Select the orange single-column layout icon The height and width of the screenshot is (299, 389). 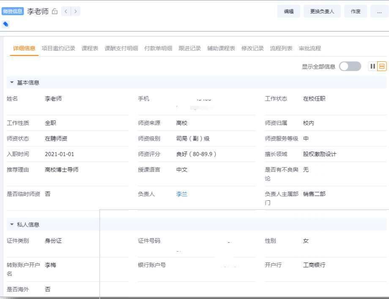point(382,66)
